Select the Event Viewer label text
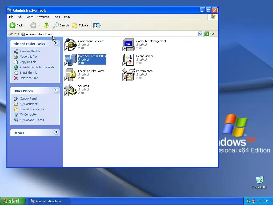Image resolution: width=273 pixels, height=205 pixels. (x=144, y=56)
